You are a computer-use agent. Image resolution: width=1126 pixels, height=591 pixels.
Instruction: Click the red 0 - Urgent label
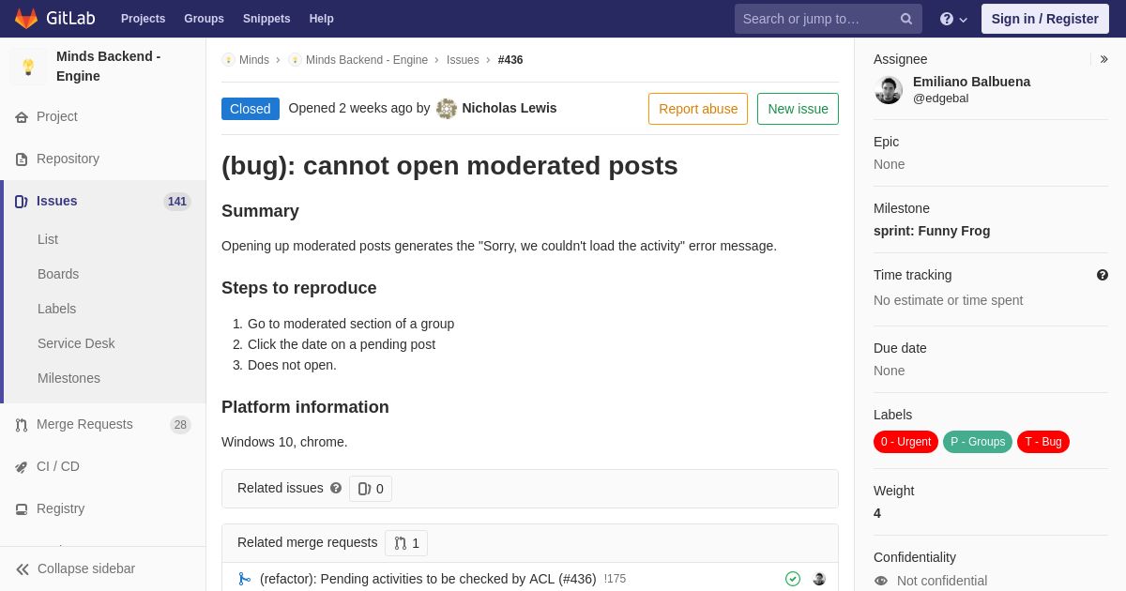[905, 442]
